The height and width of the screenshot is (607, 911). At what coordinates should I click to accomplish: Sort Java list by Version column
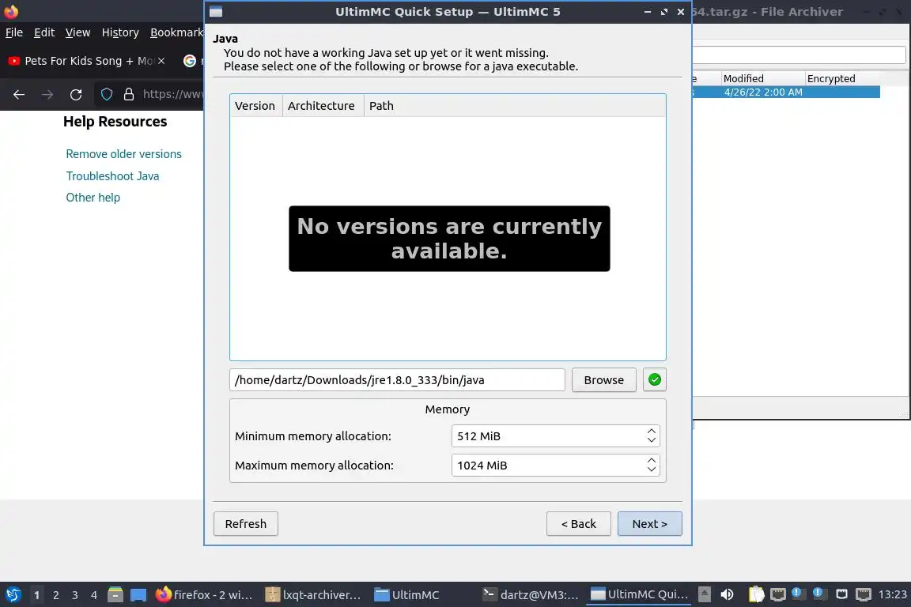click(256, 106)
